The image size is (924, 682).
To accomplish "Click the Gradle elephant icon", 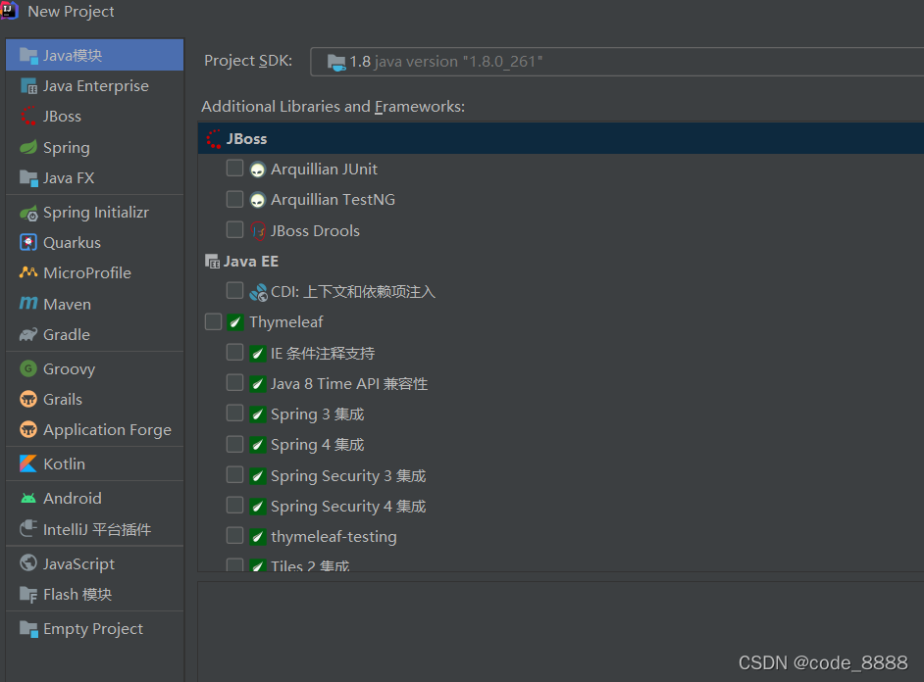I will pos(28,334).
